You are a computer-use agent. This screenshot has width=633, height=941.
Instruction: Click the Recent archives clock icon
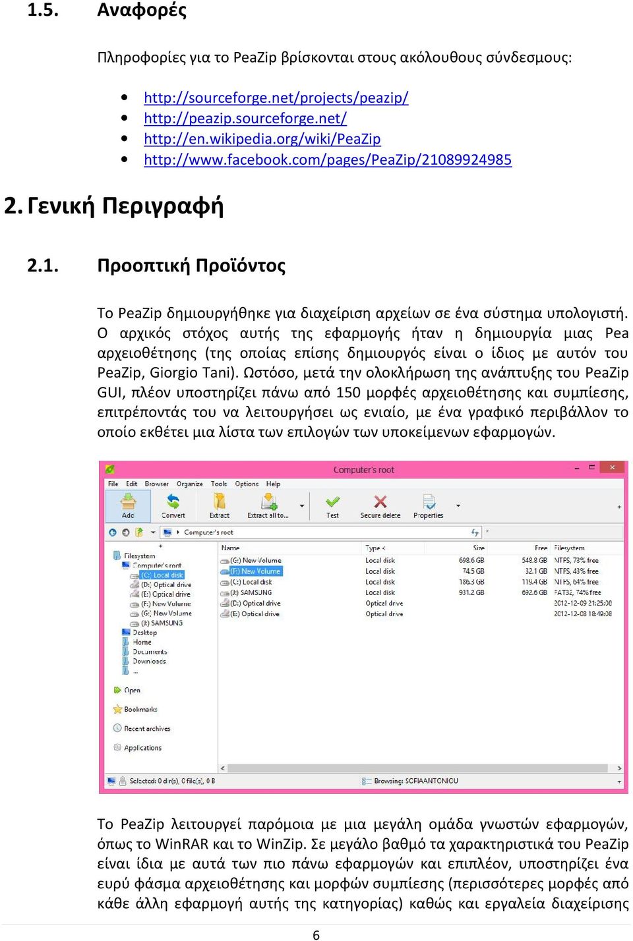118,728
